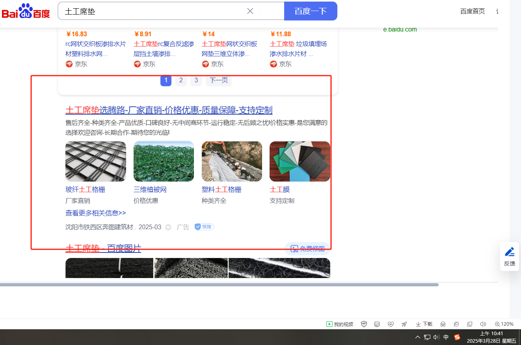Click the window layout status bar icon
This screenshot has height=345, width=521.
pos(470,324)
